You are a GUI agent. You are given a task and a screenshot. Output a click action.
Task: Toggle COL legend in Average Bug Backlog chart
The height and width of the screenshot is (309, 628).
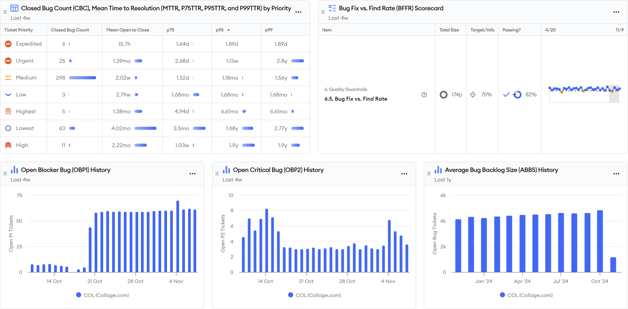pos(526,295)
